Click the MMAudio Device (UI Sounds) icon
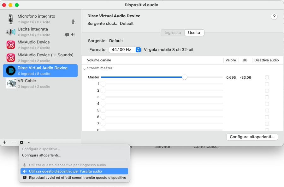The height and width of the screenshot is (187, 284). click(x=11, y=58)
